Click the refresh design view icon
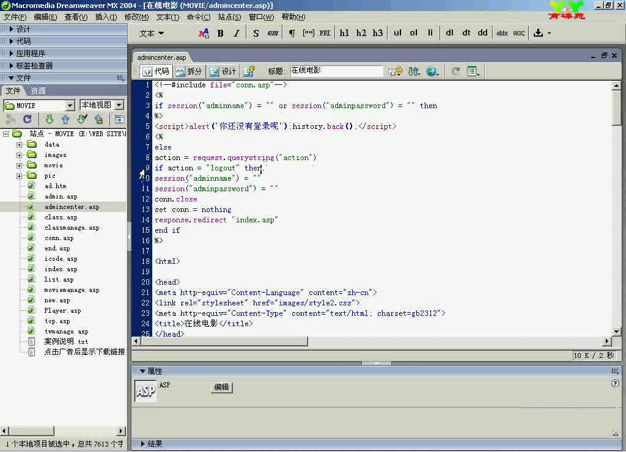626x452 pixels. click(455, 71)
